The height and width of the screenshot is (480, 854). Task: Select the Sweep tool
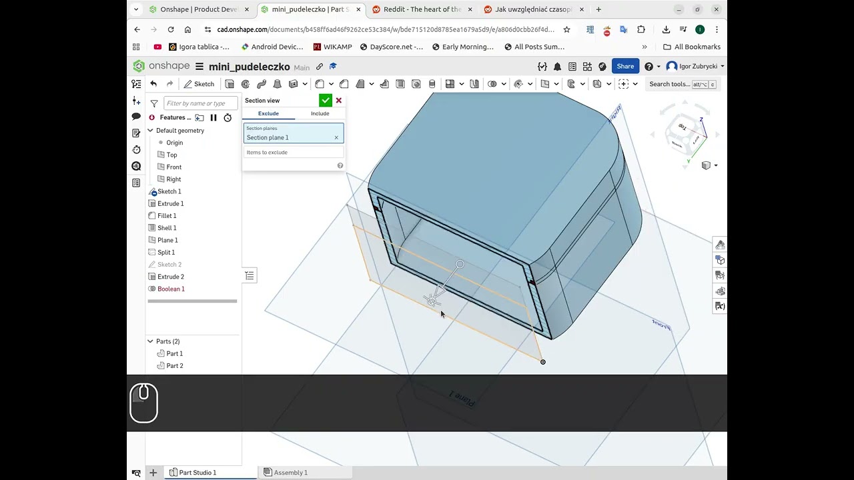(262, 84)
